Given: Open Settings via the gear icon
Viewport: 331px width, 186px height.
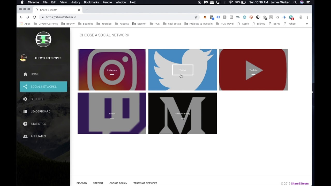Looking at the screenshot, I should (x=25, y=99).
